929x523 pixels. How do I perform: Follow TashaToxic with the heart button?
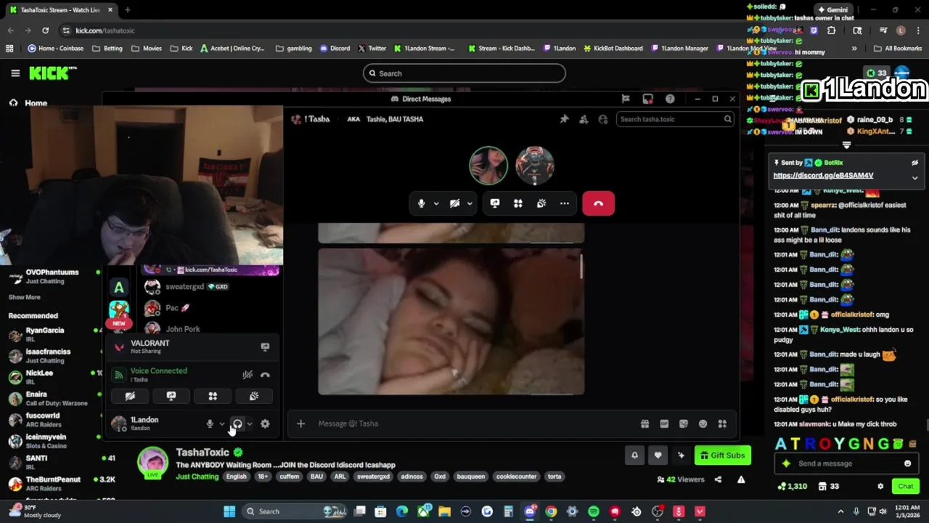tap(658, 455)
